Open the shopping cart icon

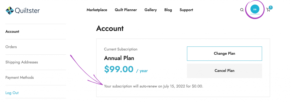pos(268,10)
